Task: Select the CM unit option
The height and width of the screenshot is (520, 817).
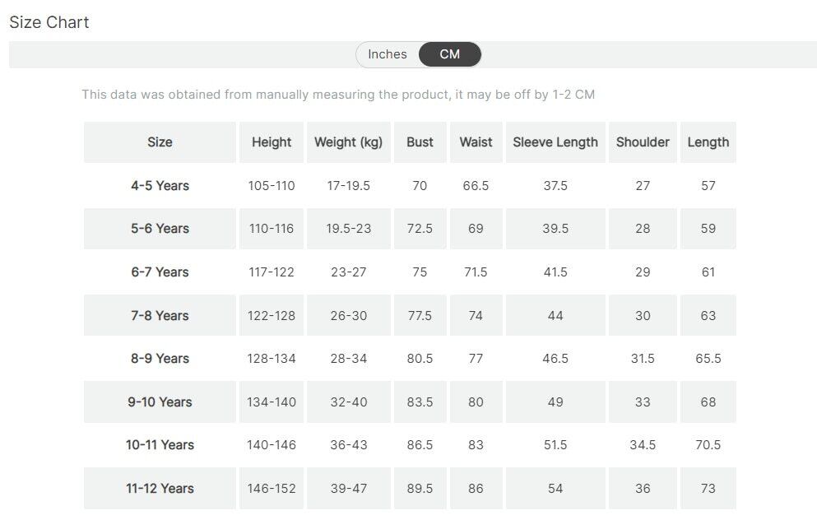Action: 450,54
